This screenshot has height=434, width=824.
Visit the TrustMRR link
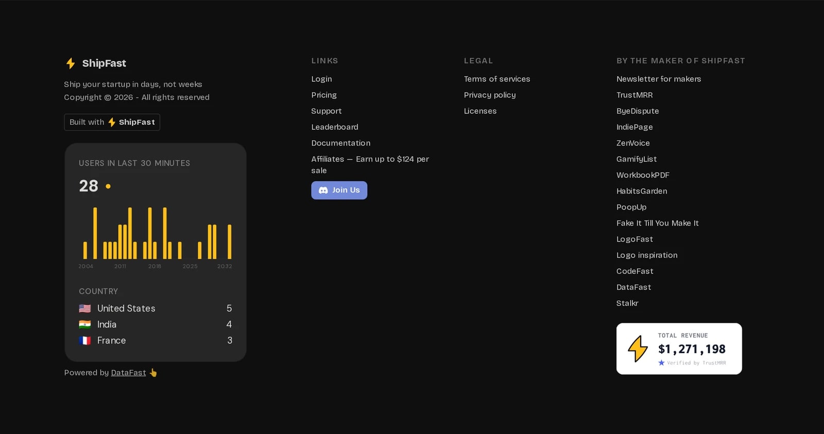(634, 95)
